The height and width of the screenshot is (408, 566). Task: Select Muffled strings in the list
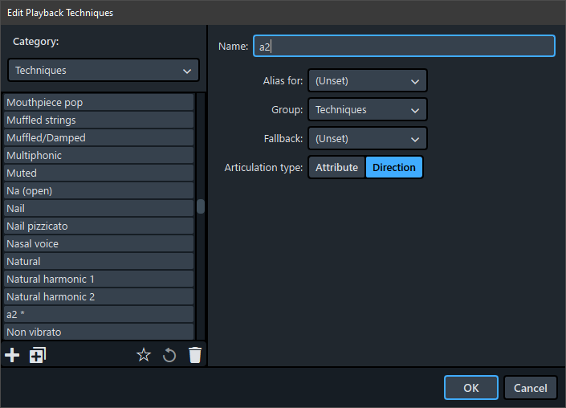click(x=99, y=120)
